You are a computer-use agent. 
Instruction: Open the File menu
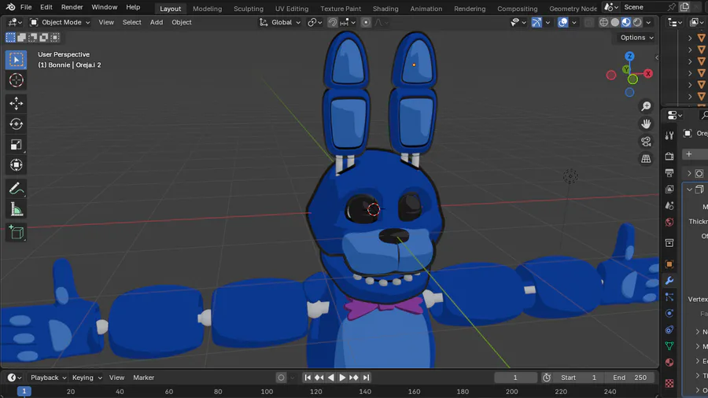[x=26, y=7]
